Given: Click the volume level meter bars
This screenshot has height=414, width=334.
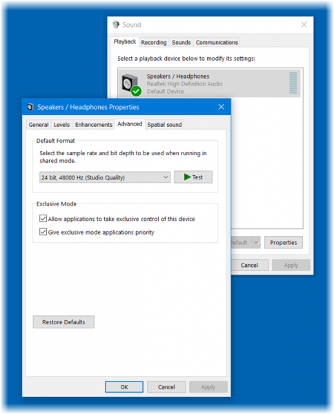Looking at the screenshot, I should [293, 83].
